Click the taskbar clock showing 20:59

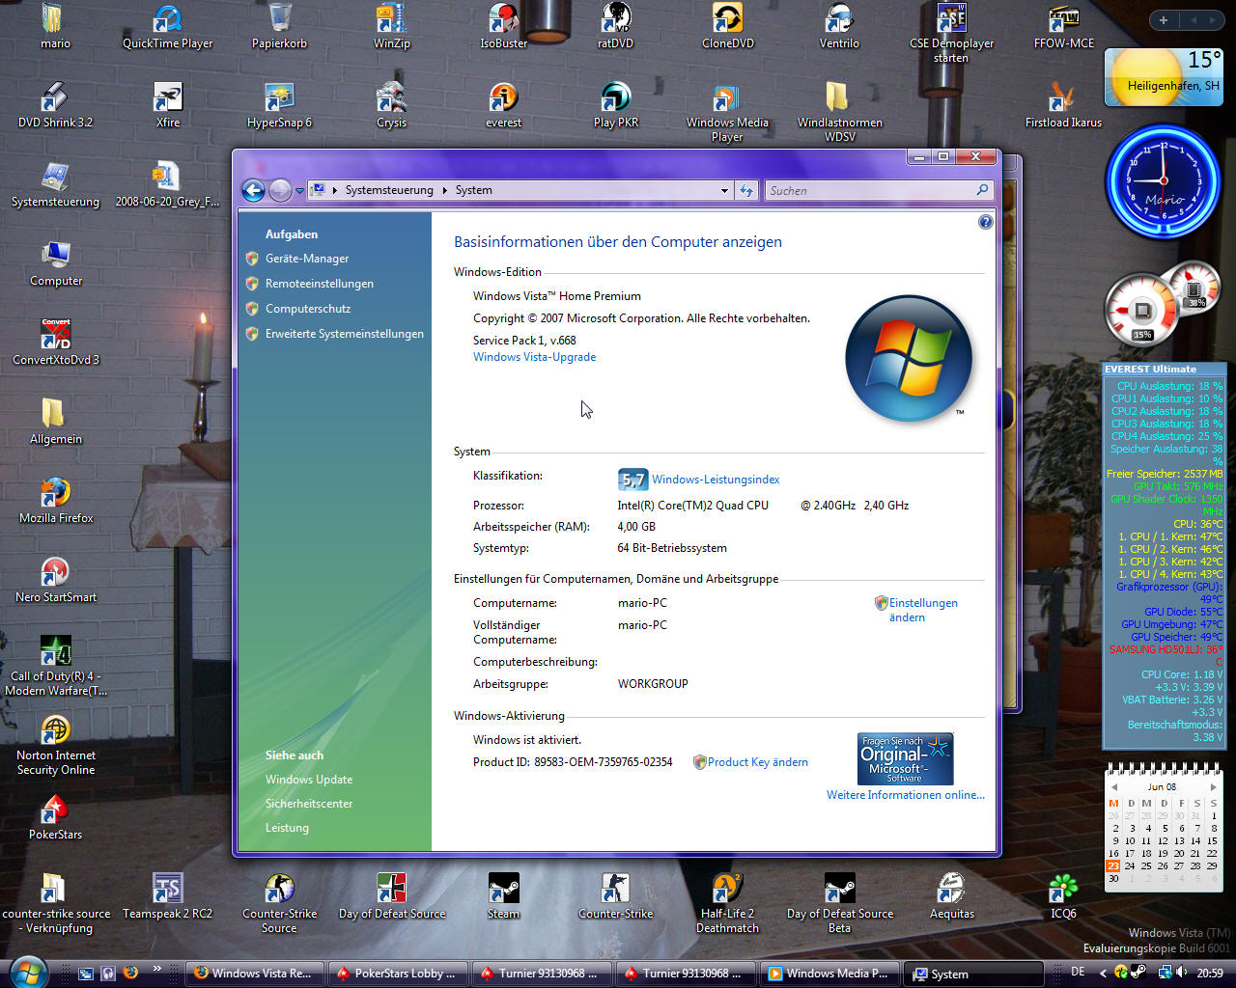point(1209,974)
